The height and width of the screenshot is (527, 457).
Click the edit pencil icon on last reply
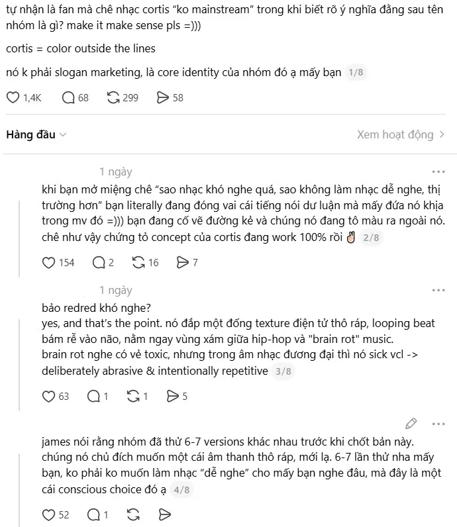tap(411, 423)
